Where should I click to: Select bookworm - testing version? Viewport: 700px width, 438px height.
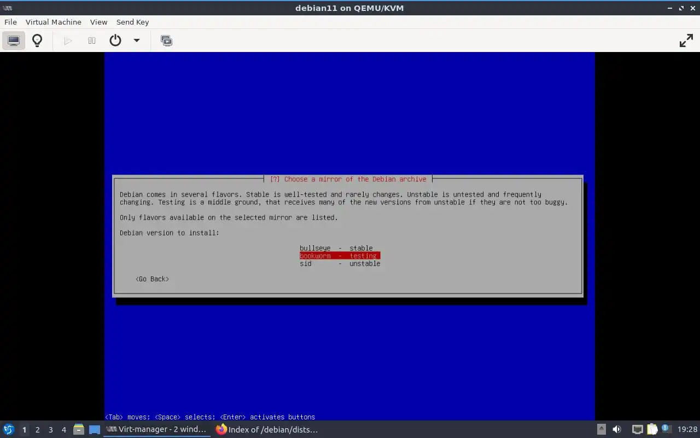(340, 256)
